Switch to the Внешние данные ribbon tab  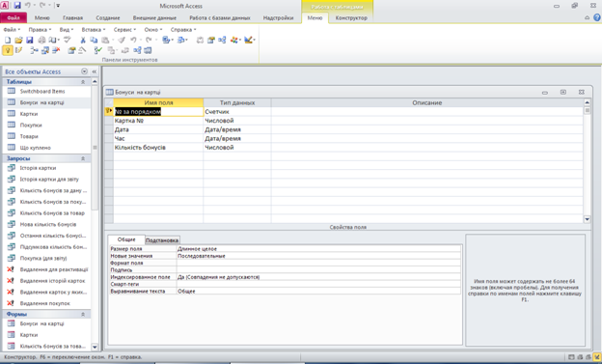(154, 17)
